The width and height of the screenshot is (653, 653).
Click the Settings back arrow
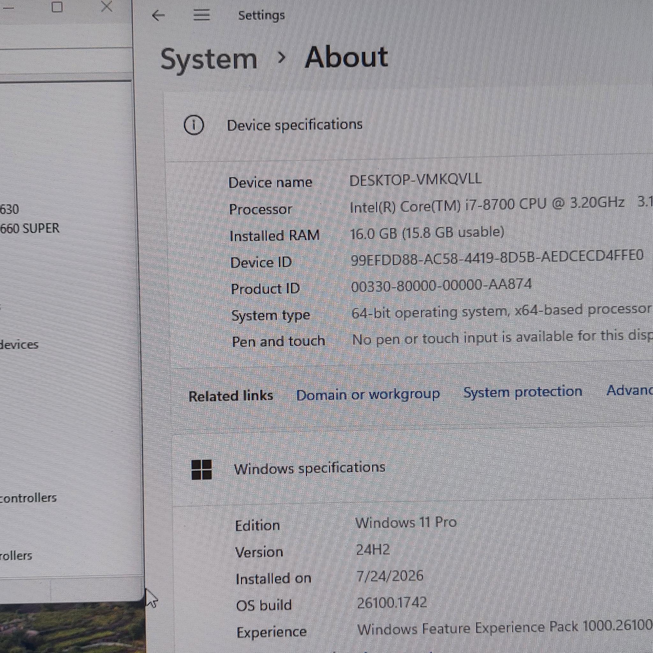pyautogui.click(x=158, y=15)
